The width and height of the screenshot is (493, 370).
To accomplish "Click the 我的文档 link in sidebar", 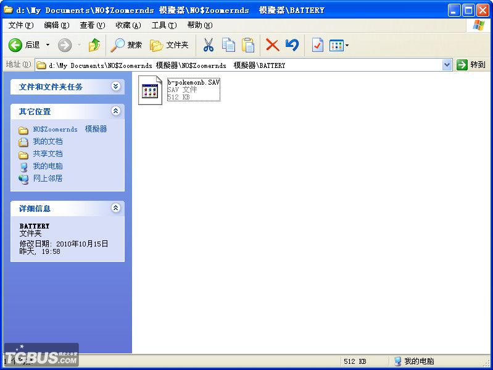I will coord(48,141).
